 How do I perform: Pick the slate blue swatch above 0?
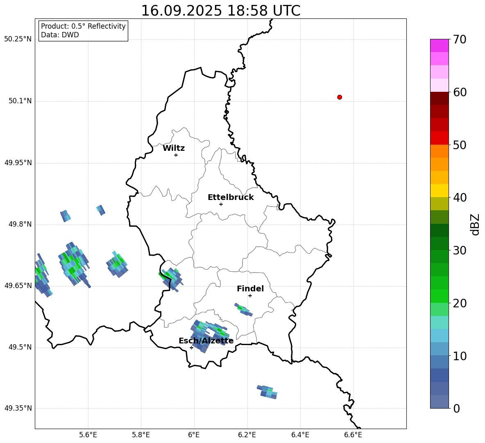click(x=439, y=402)
